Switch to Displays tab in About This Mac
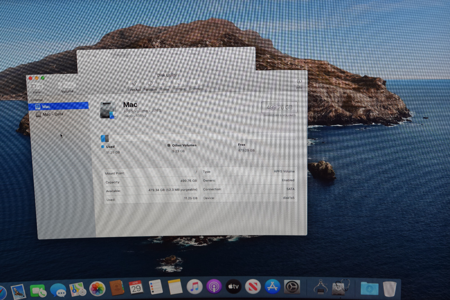The image size is (450, 300). [x=140, y=54]
